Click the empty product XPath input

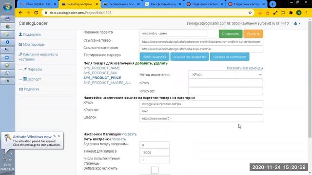pyautogui.click(x=225, y=83)
